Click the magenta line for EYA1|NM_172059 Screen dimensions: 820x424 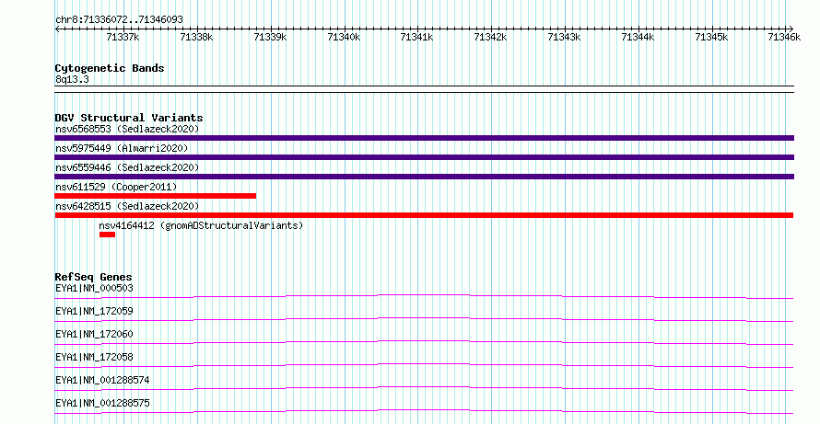[x=424, y=319]
